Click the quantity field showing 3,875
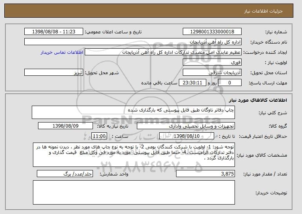Screen dimensions: 302x214 [x=206, y=174]
